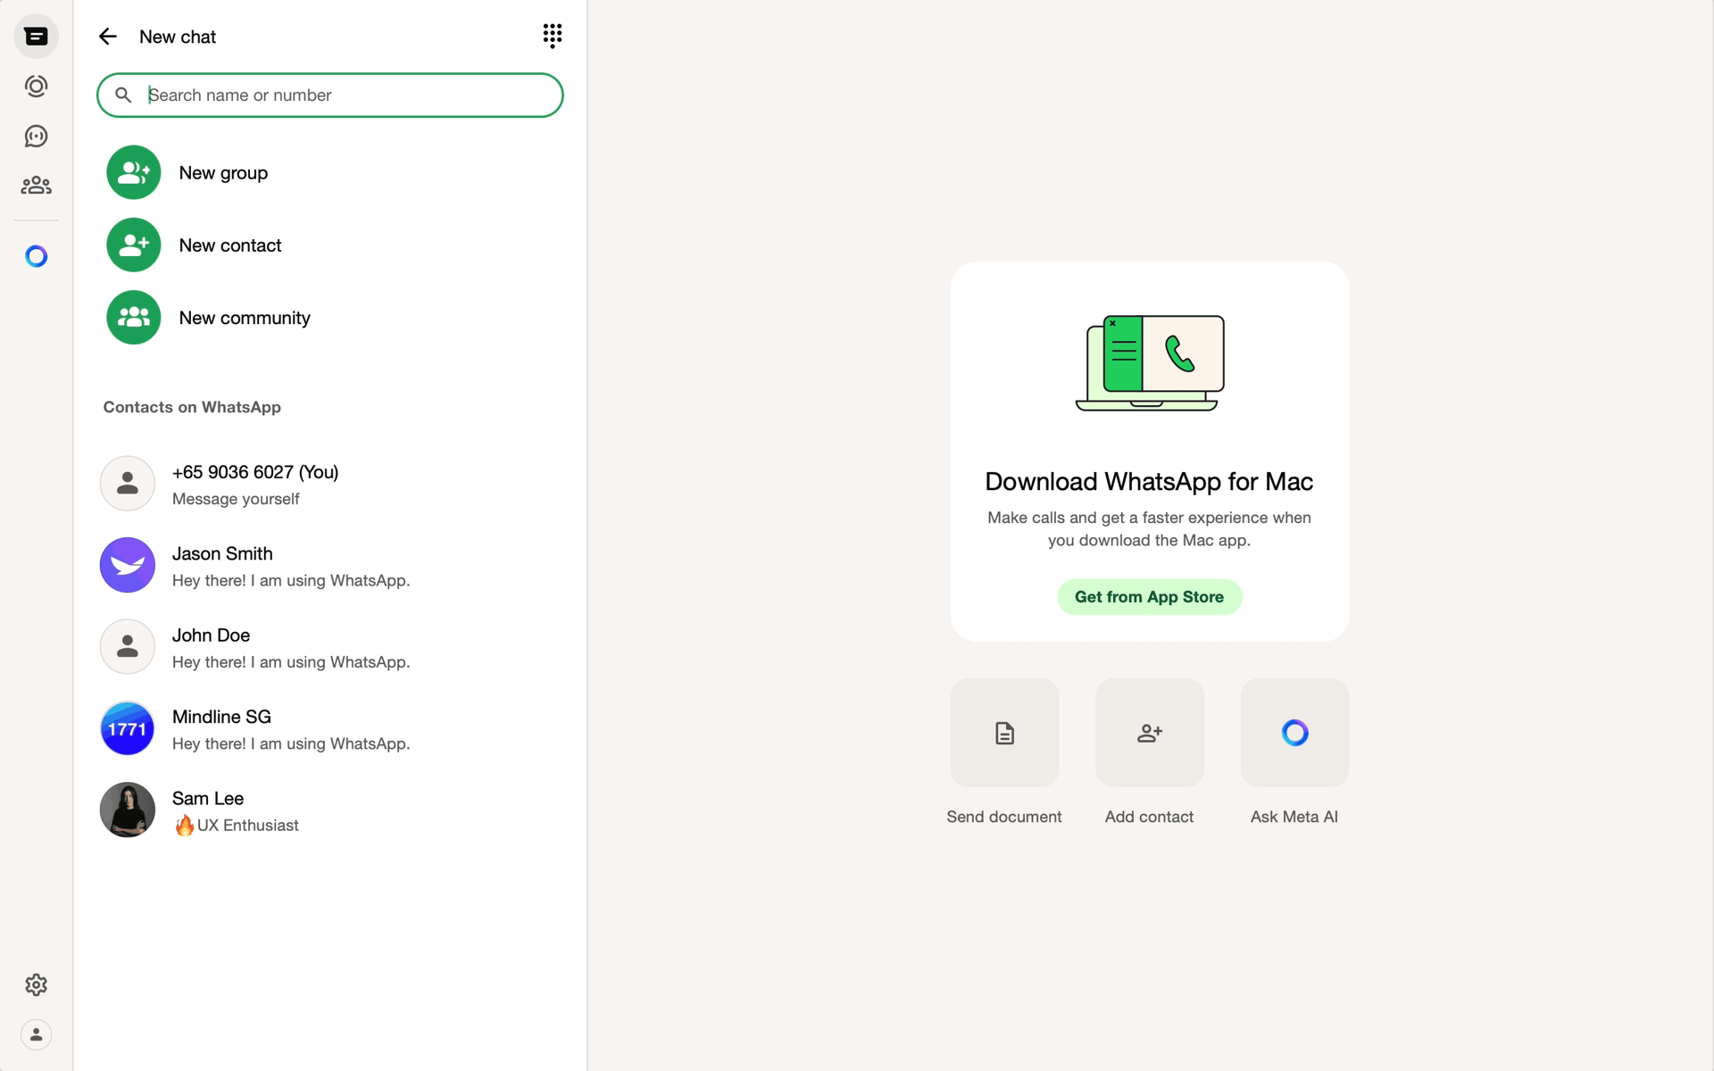Screen dimensions: 1714x1071
Task: Open Meta AI from the sidebar
Action: click(36, 257)
